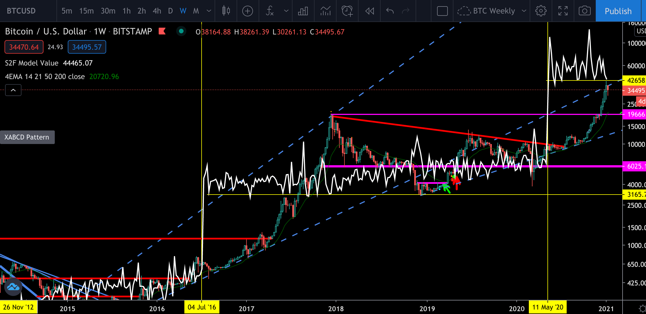Click the blue buy price 34495.57

click(x=87, y=47)
